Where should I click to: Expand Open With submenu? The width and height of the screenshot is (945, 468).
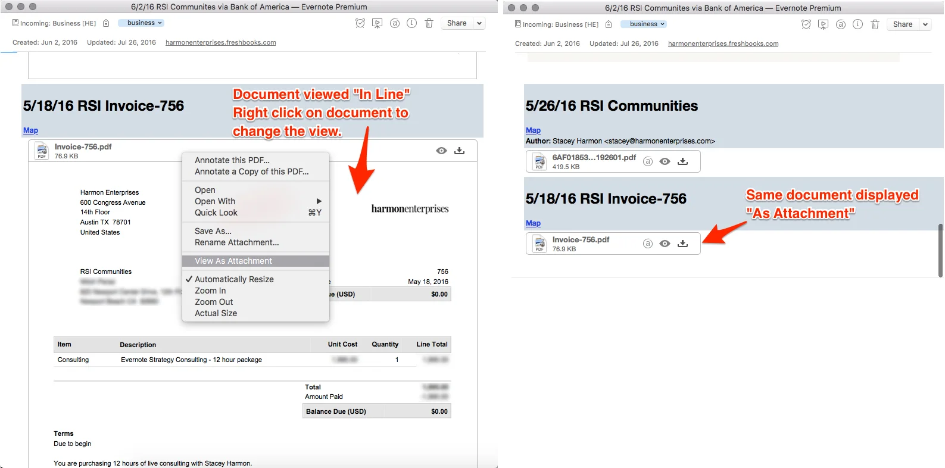[x=255, y=201]
